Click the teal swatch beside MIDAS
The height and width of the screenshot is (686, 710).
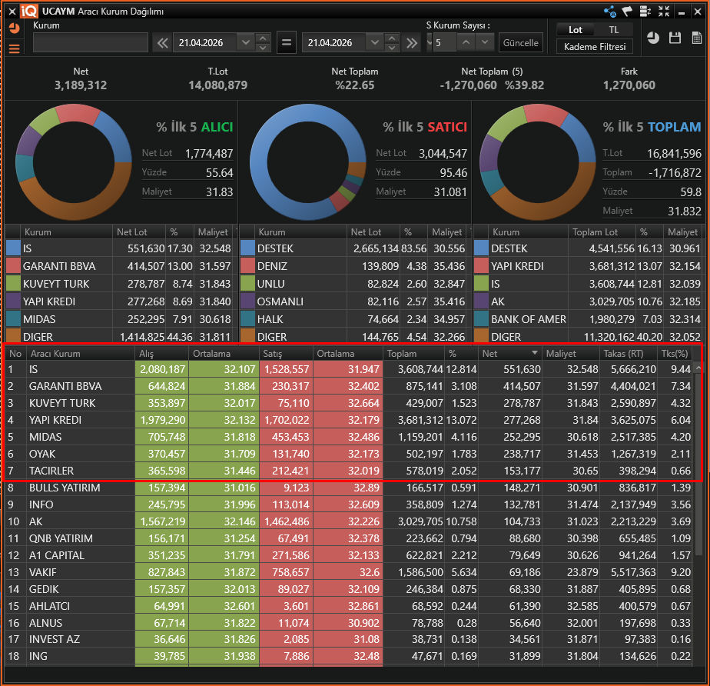pyautogui.click(x=14, y=319)
